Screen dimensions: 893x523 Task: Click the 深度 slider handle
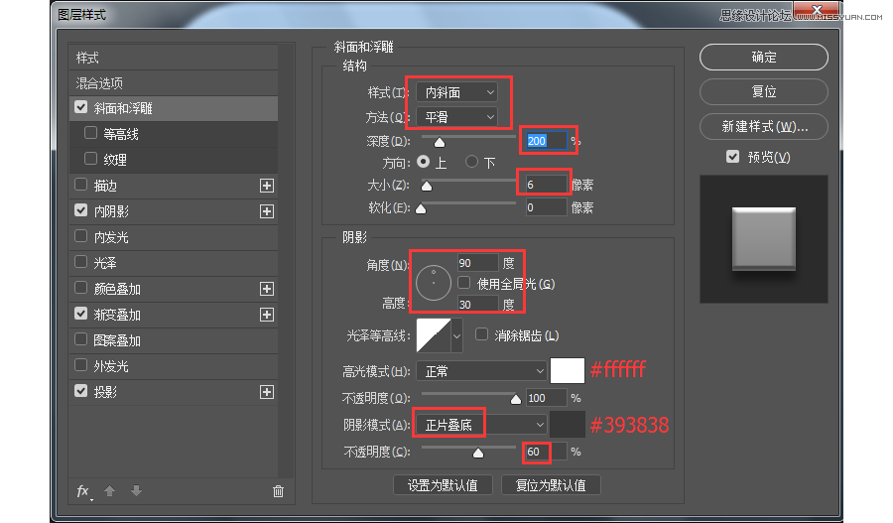tap(440, 143)
